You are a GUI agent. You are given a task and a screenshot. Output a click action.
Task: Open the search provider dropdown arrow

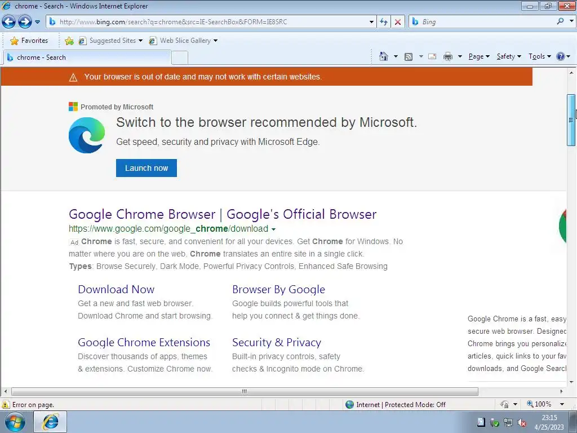571,21
